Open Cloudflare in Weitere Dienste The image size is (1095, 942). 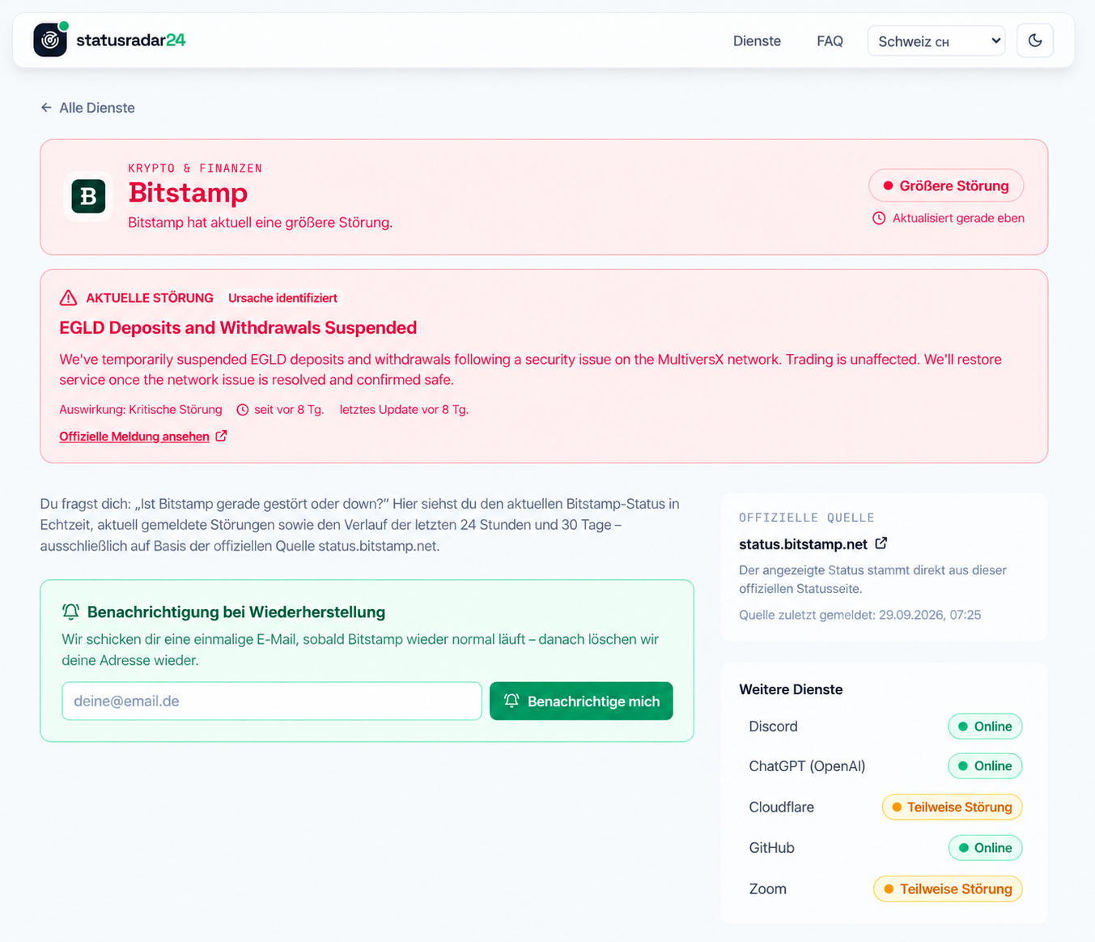[x=782, y=808]
